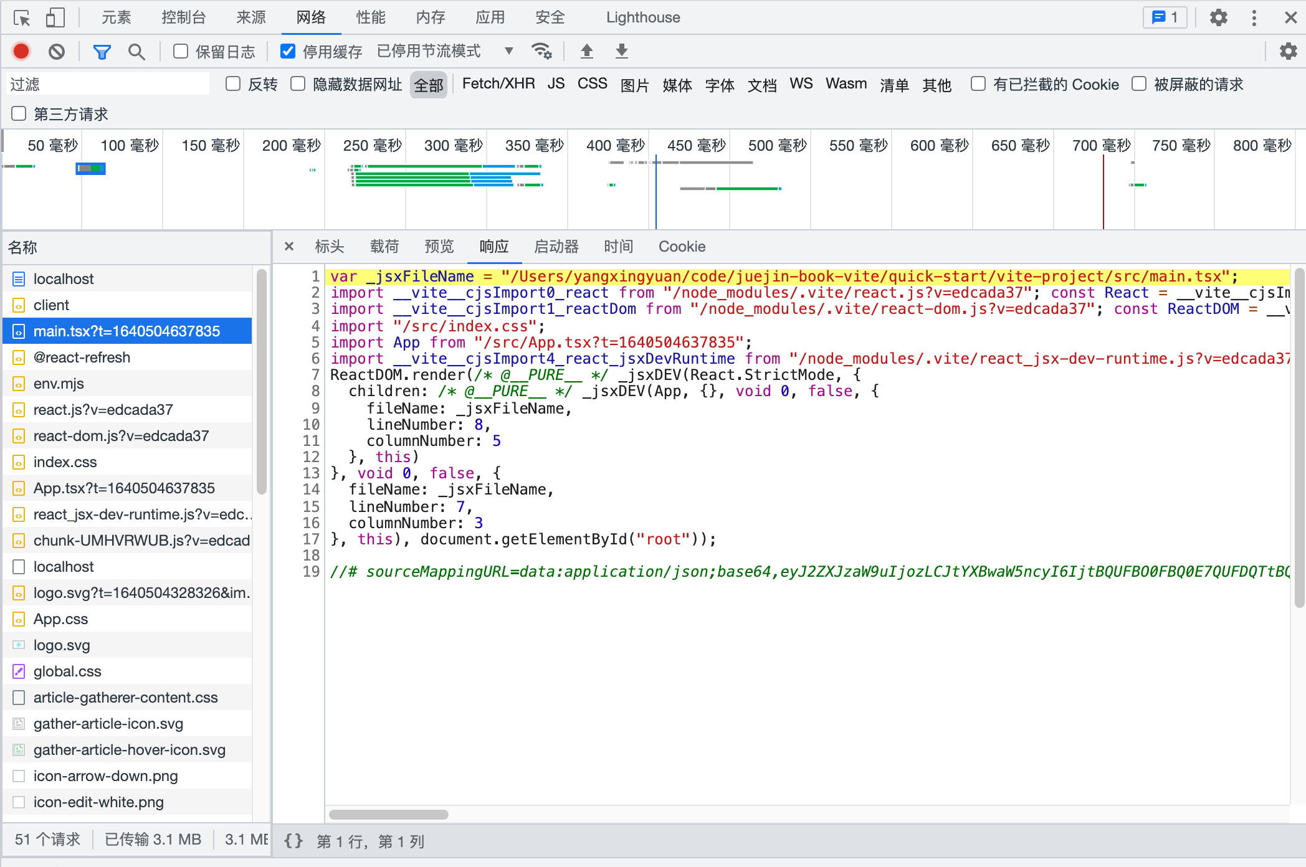
Task: Toggle the device toolbar icon
Action: click(x=55, y=18)
